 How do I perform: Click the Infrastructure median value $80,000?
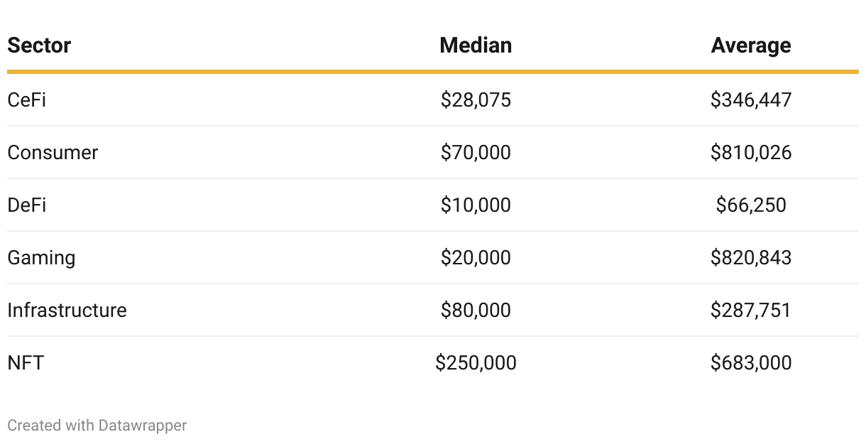(476, 311)
